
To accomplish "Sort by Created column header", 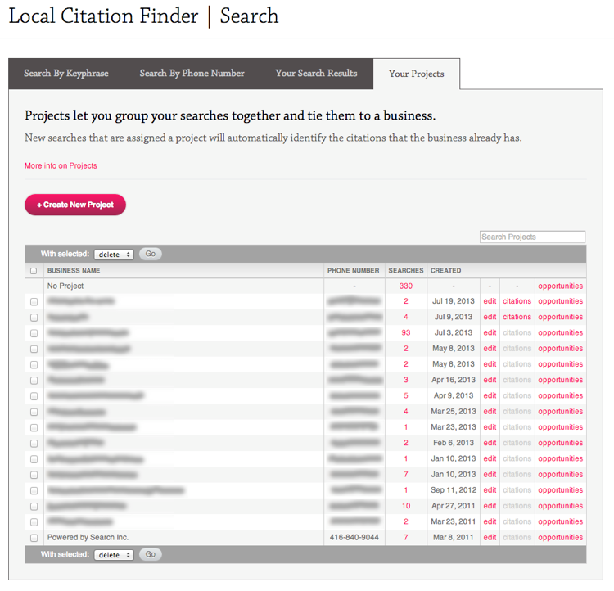I will click(445, 271).
